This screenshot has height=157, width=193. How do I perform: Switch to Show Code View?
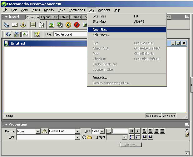pos(8,34)
